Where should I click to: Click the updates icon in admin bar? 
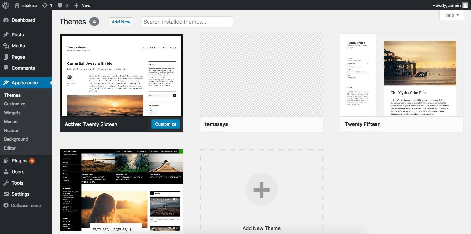click(45, 5)
